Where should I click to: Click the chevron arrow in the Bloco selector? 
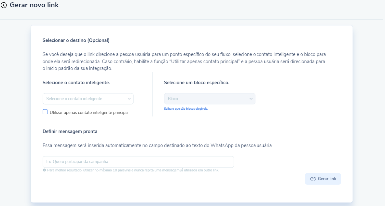(x=251, y=99)
